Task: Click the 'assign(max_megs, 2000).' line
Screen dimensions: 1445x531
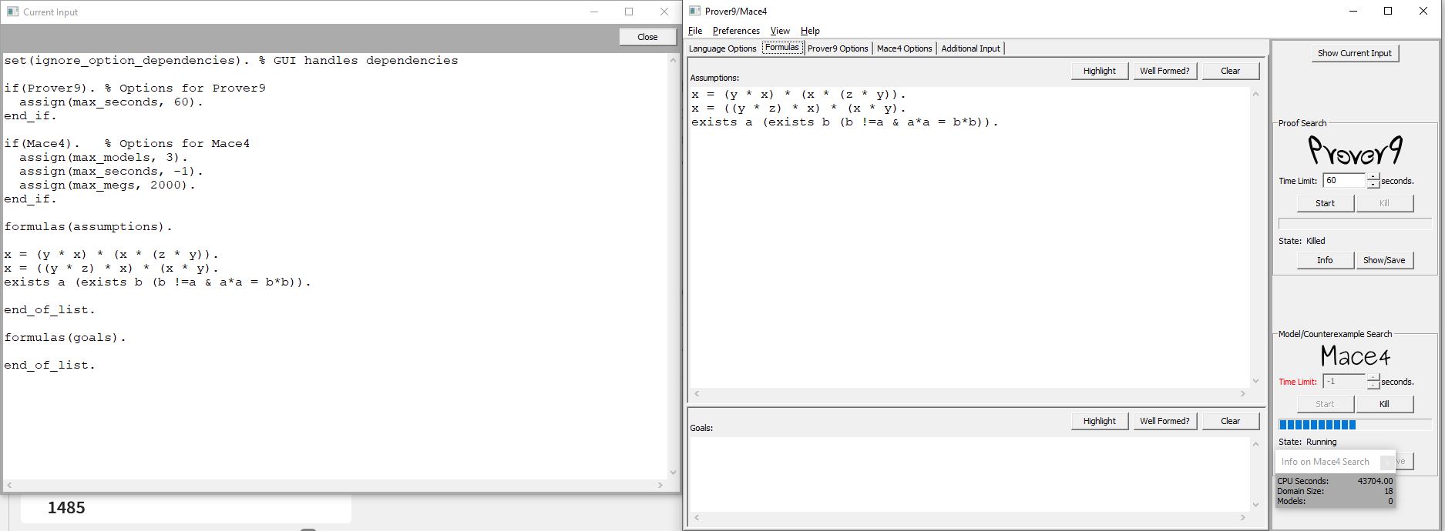Action: pyautogui.click(x=107, y=185)
